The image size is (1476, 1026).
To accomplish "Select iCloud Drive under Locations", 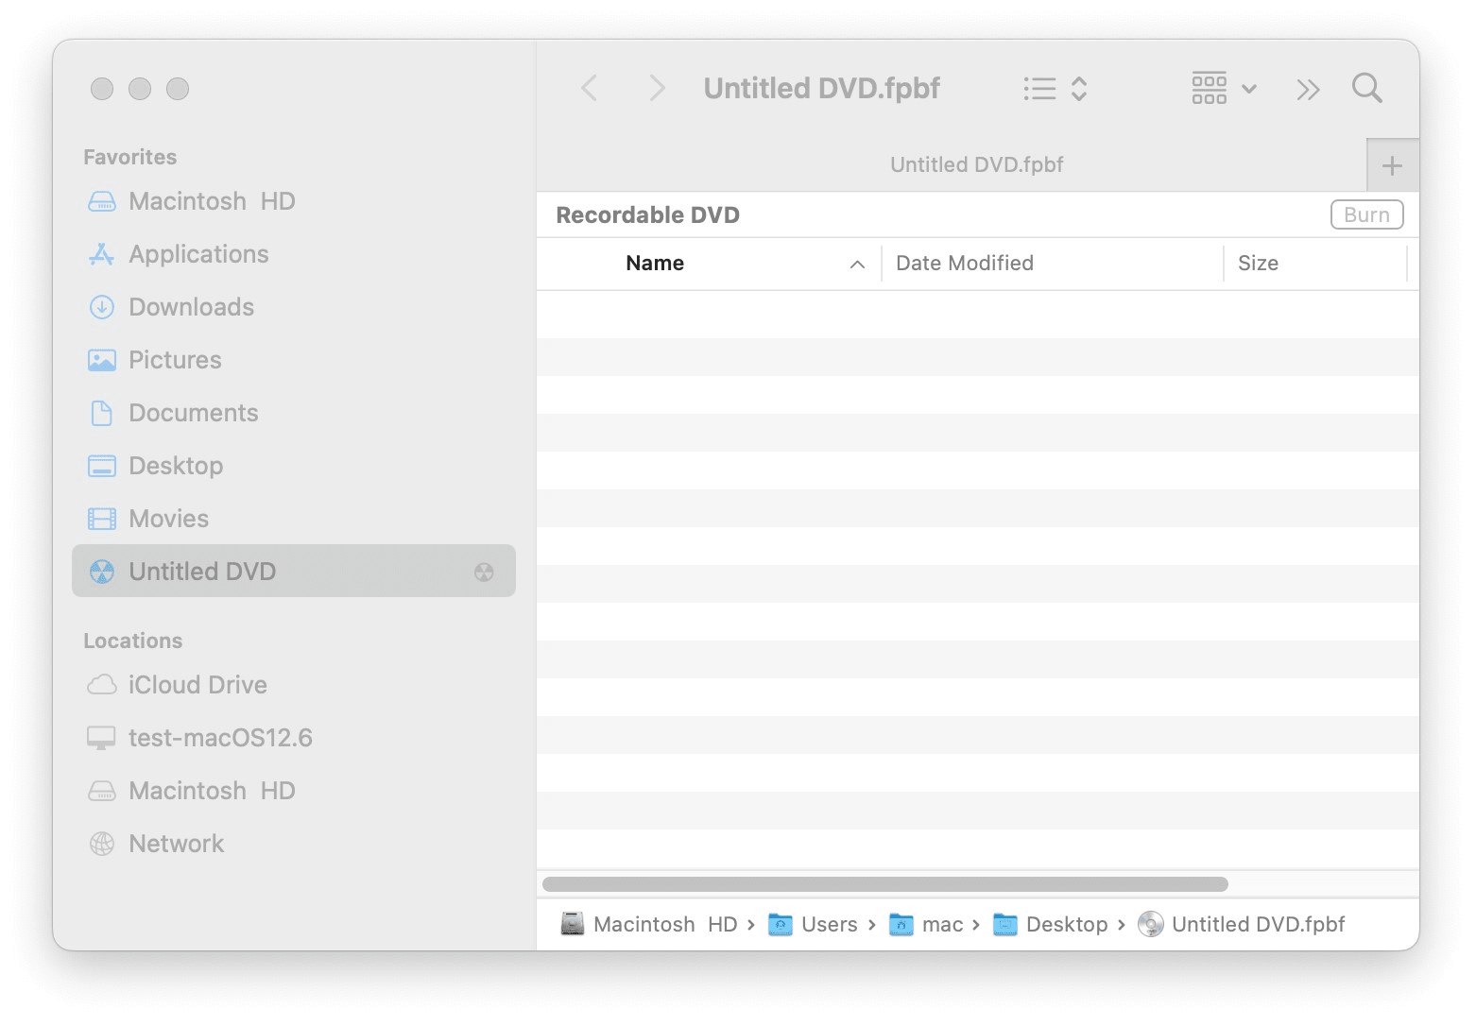I will pos(197,685).
